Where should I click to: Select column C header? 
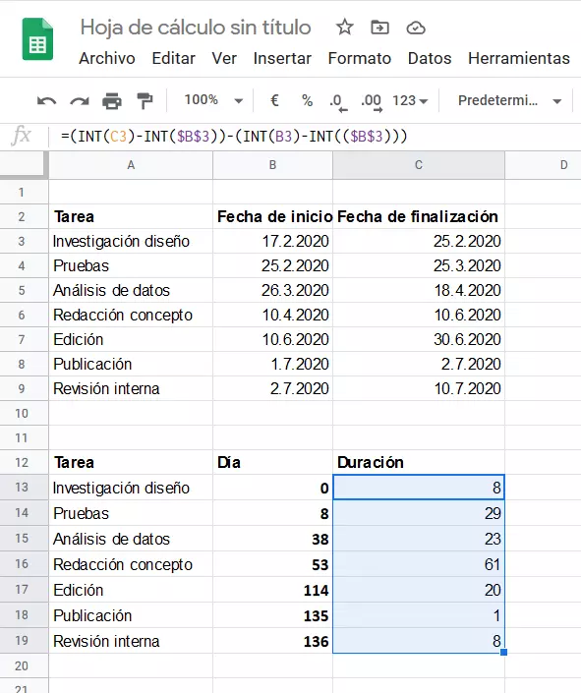pyautogui.click(x=419, y=165)
